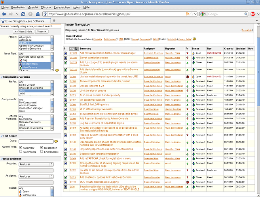260x197 pixels.
Task: Open the Reporter Any User dropdown
Action: point(36,164)
